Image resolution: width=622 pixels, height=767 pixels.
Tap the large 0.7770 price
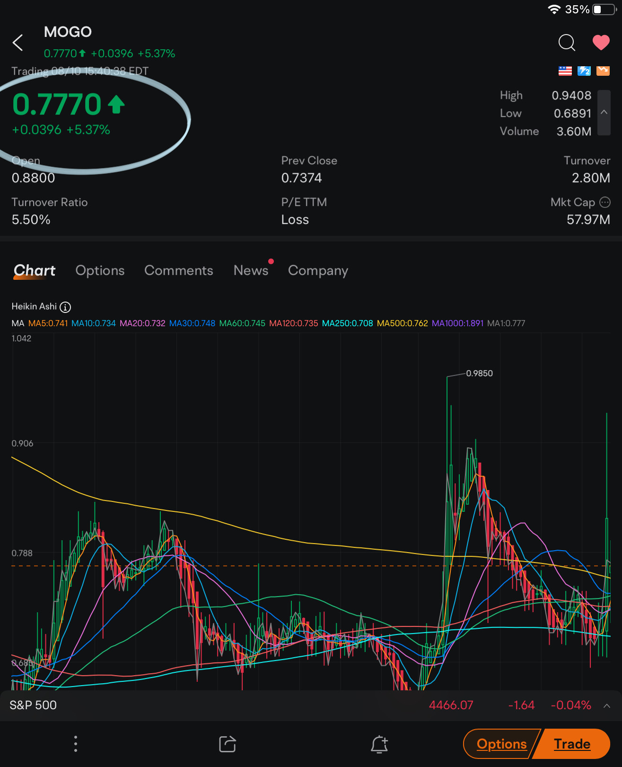pos(57,104)
